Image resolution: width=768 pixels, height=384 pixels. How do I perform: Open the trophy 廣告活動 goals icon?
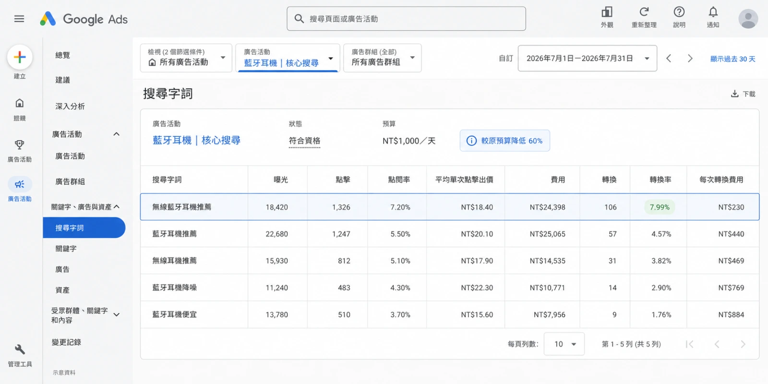20,144
